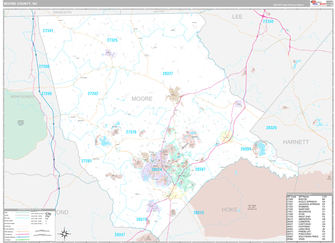Image resolution: width=335 pixels, height=243 pixels.
Task: Click the 2022 ZIP Code Premium Edition text
Action: 288,4
